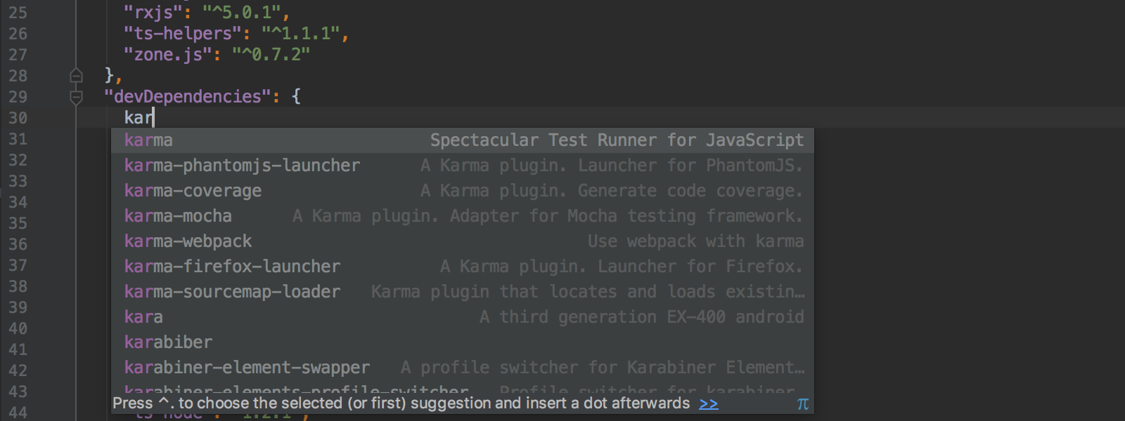Click the "^5.0.1" version string
The image size is (1125, 421).
[x=241, y=13]
